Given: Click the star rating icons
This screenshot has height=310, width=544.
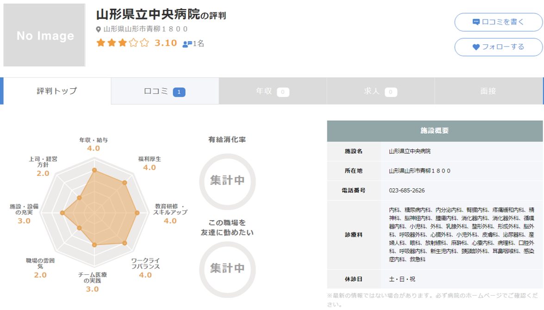Looking at the screenshot, I should point(123,43).
